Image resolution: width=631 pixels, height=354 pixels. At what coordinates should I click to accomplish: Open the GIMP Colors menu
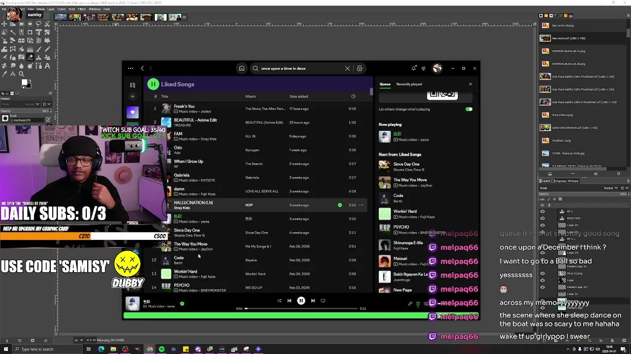[x=61, y=9]
